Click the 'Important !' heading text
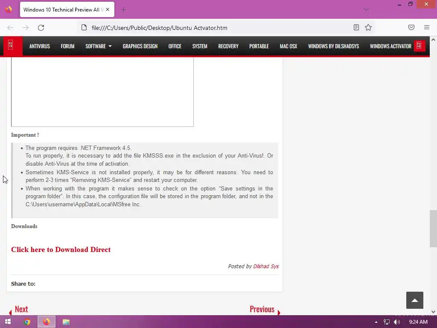The width and height of the screenshot is (437, 328). (25, 135)
